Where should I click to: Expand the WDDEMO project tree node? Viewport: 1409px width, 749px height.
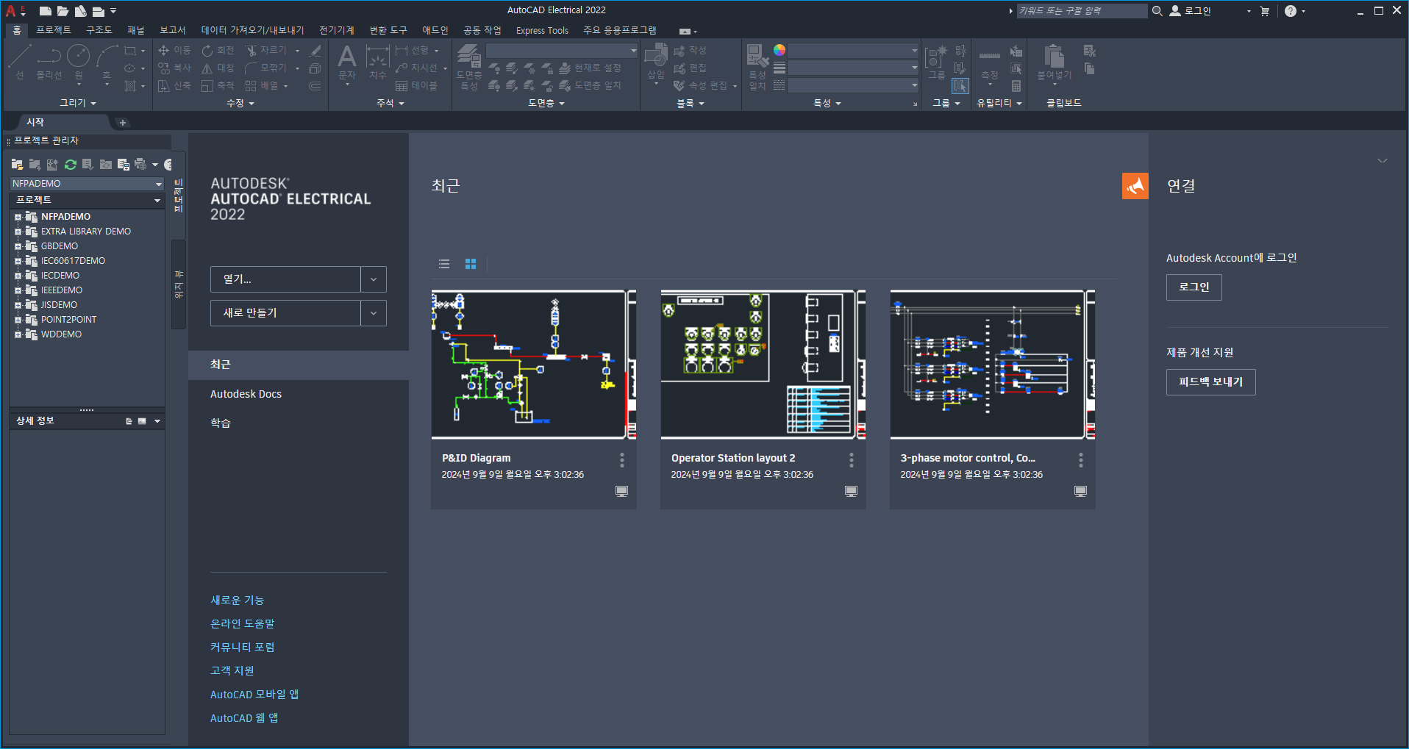click(18, 334)
